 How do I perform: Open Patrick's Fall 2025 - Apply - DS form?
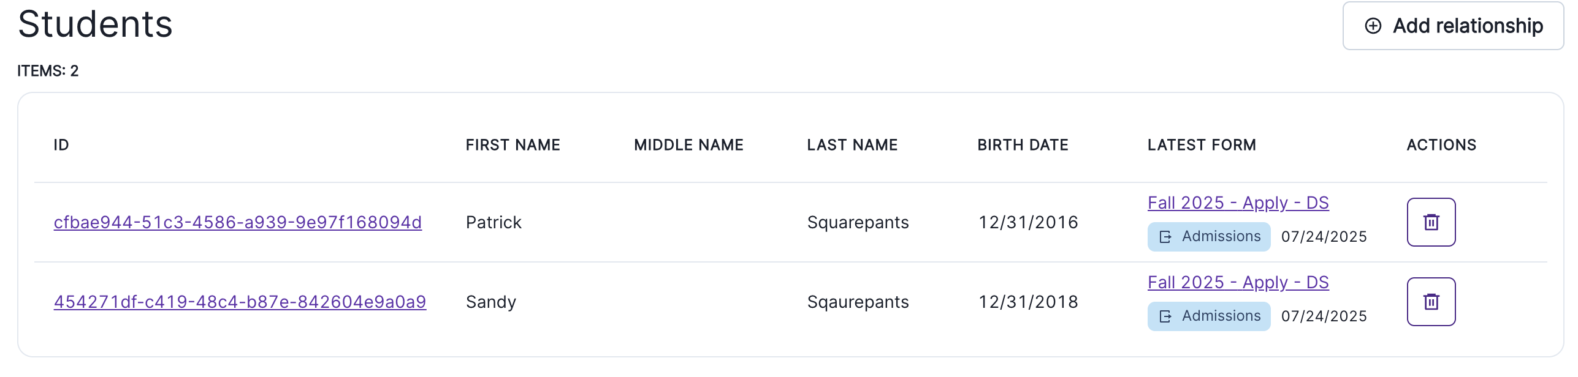point(1238,203)
